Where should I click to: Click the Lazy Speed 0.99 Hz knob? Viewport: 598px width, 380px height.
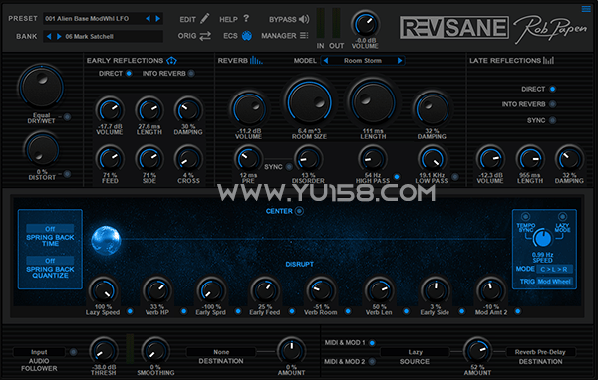tap(542, 239)
